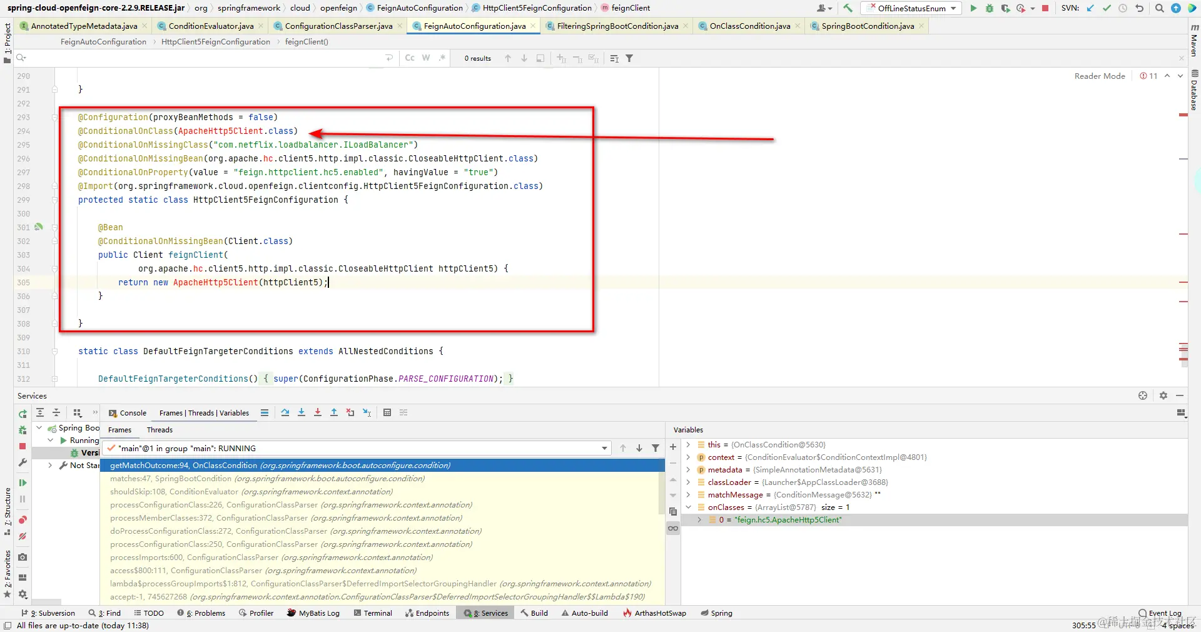Open dropdown arrow next to profiler run icon
Image resolution: width=1201 pixels, height=632 pixels.
1033,8
